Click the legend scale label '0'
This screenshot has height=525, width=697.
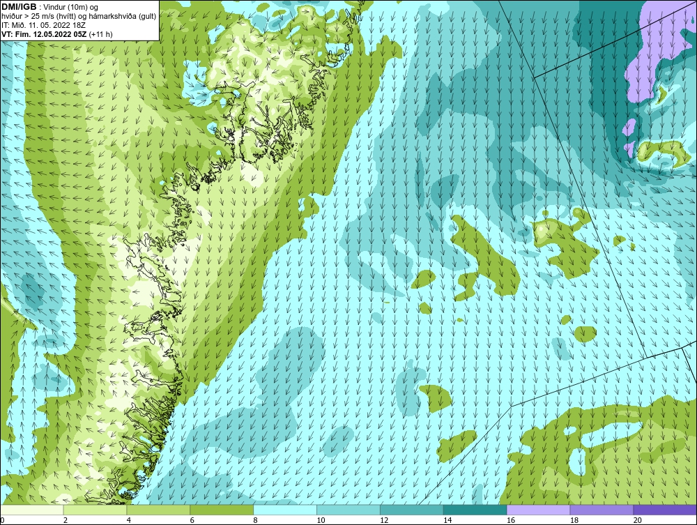[2, 520]
